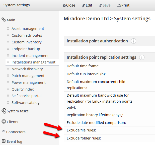Open Self service portal settings

(26, 96)
